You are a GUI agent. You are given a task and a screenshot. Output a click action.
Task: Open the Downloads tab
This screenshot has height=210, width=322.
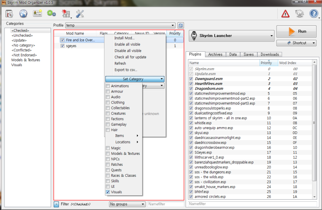tap(270, 54)
